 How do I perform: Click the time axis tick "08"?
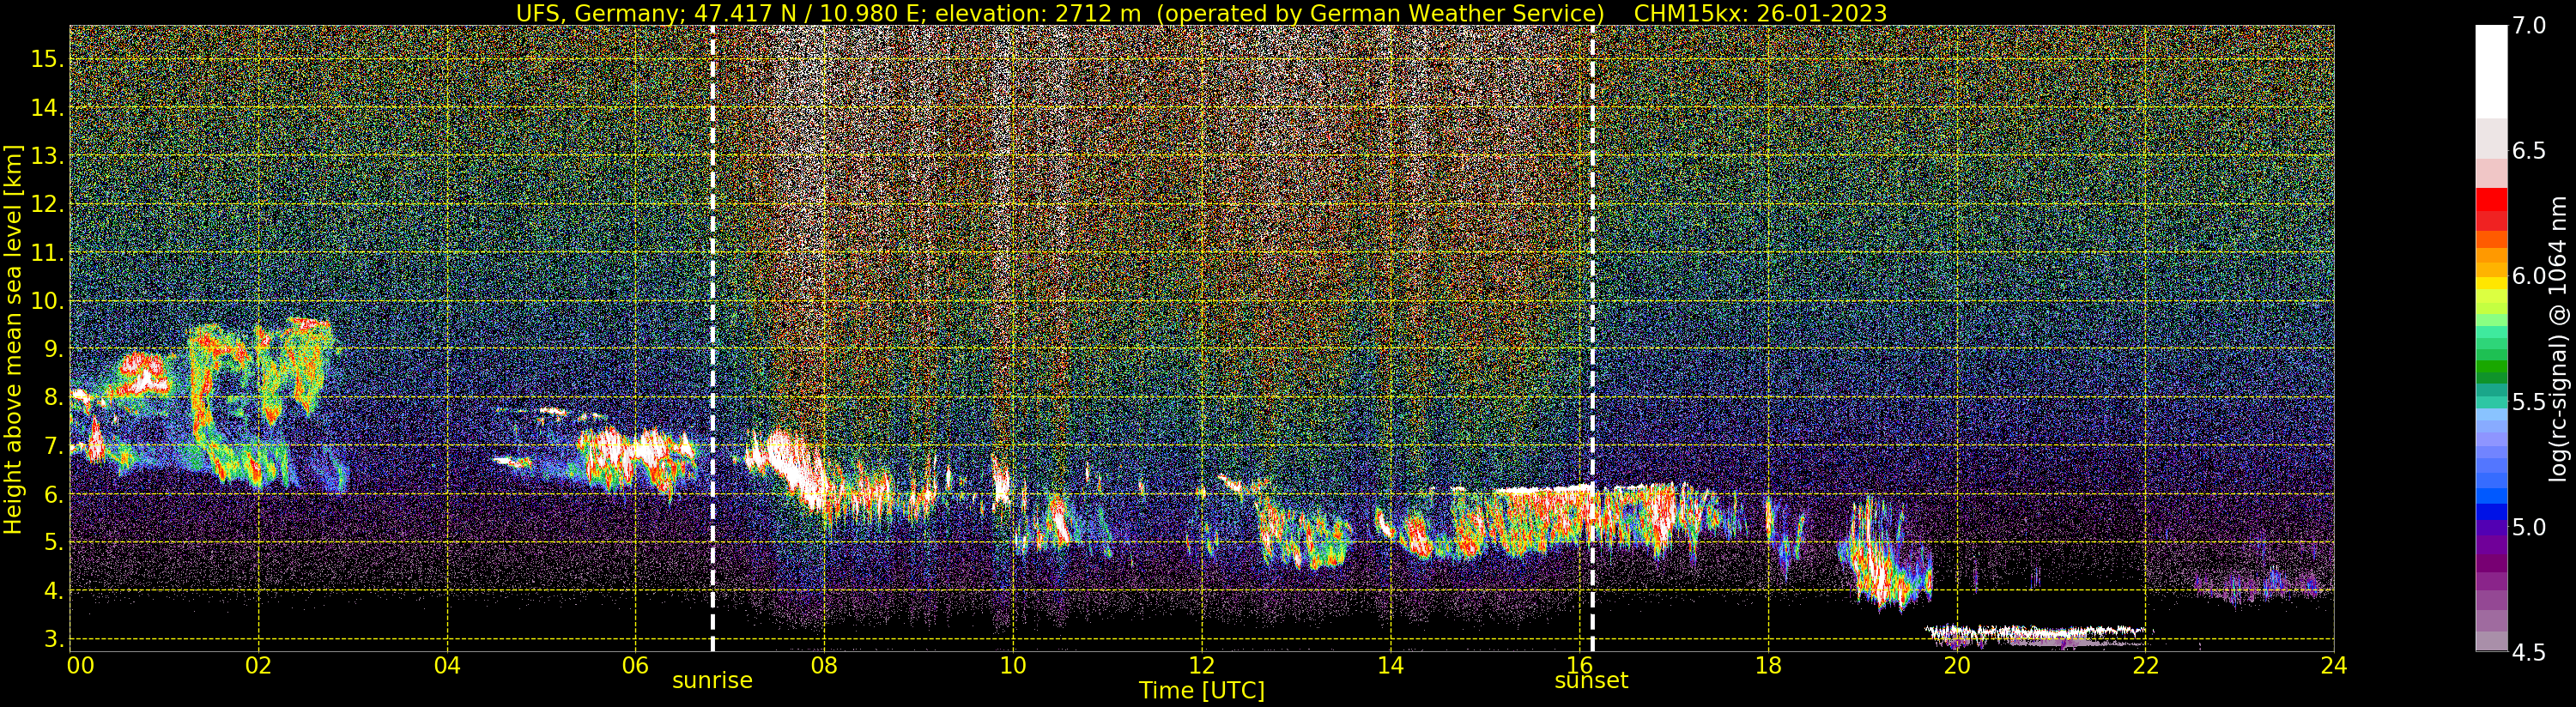[824, 666]
